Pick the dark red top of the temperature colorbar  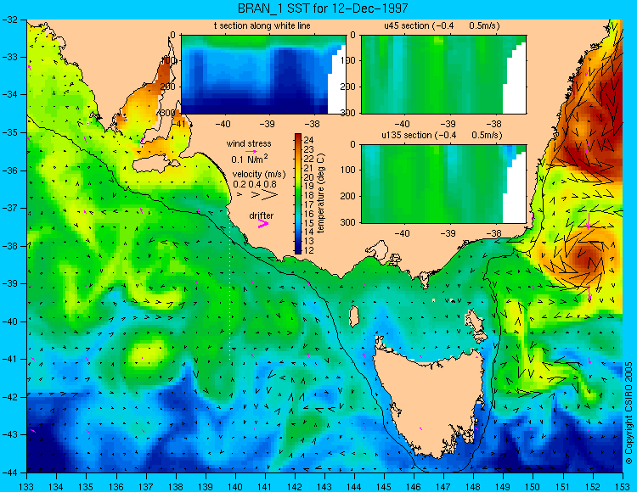298,137
